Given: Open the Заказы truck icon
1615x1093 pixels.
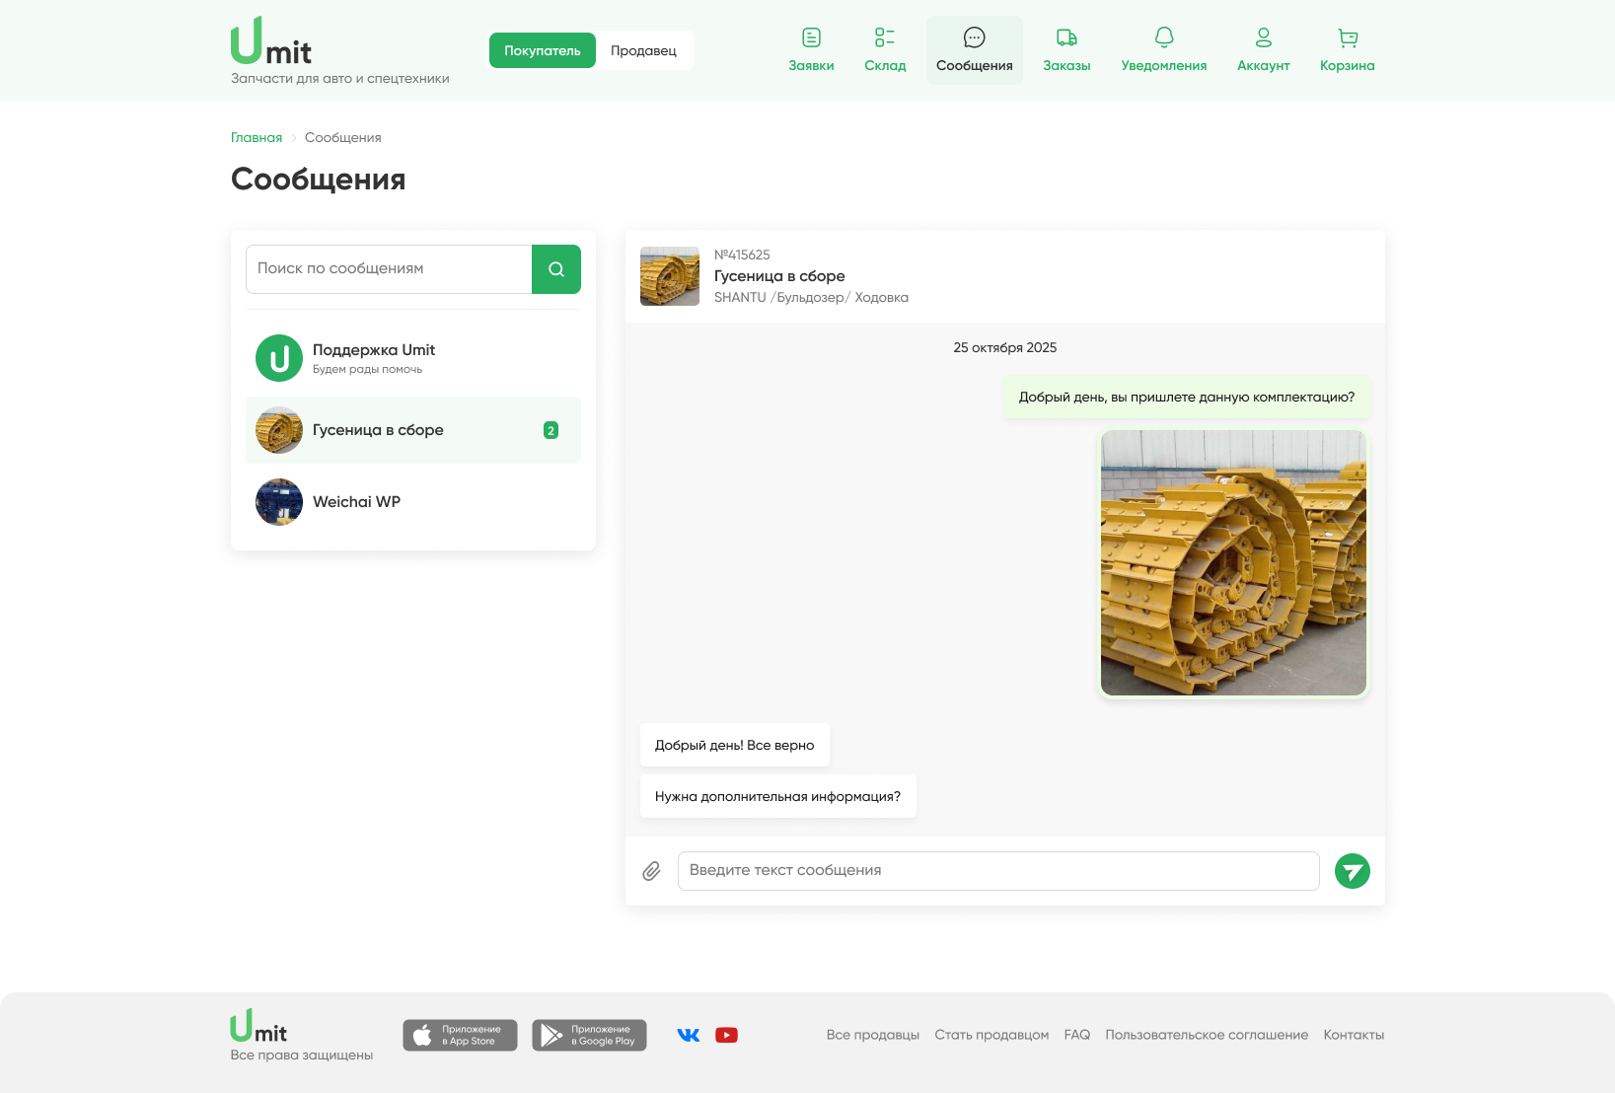Looking at the screenshot, I should point(1066,37).
